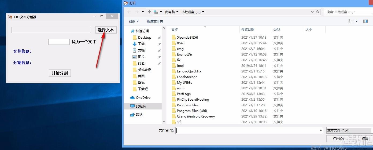Viewport: 373px width, 150px height.
Task: Open the view options dropdown arrow
Action: [356, 21]
